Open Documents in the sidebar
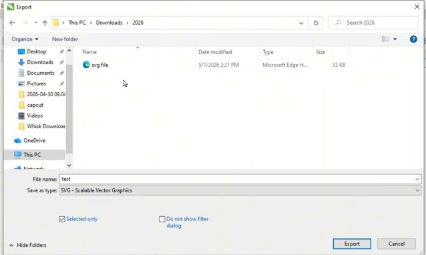The width and height of the screenshot is (426, 255). tap(41, 73)
